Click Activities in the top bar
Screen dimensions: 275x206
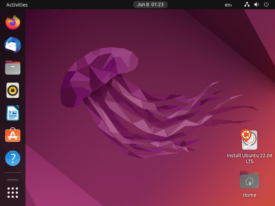[x=16, y=4]
